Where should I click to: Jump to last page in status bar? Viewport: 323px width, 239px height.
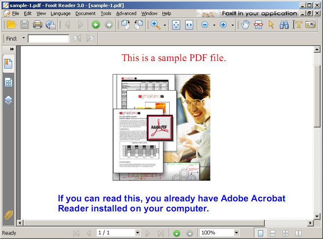[161, 233]
